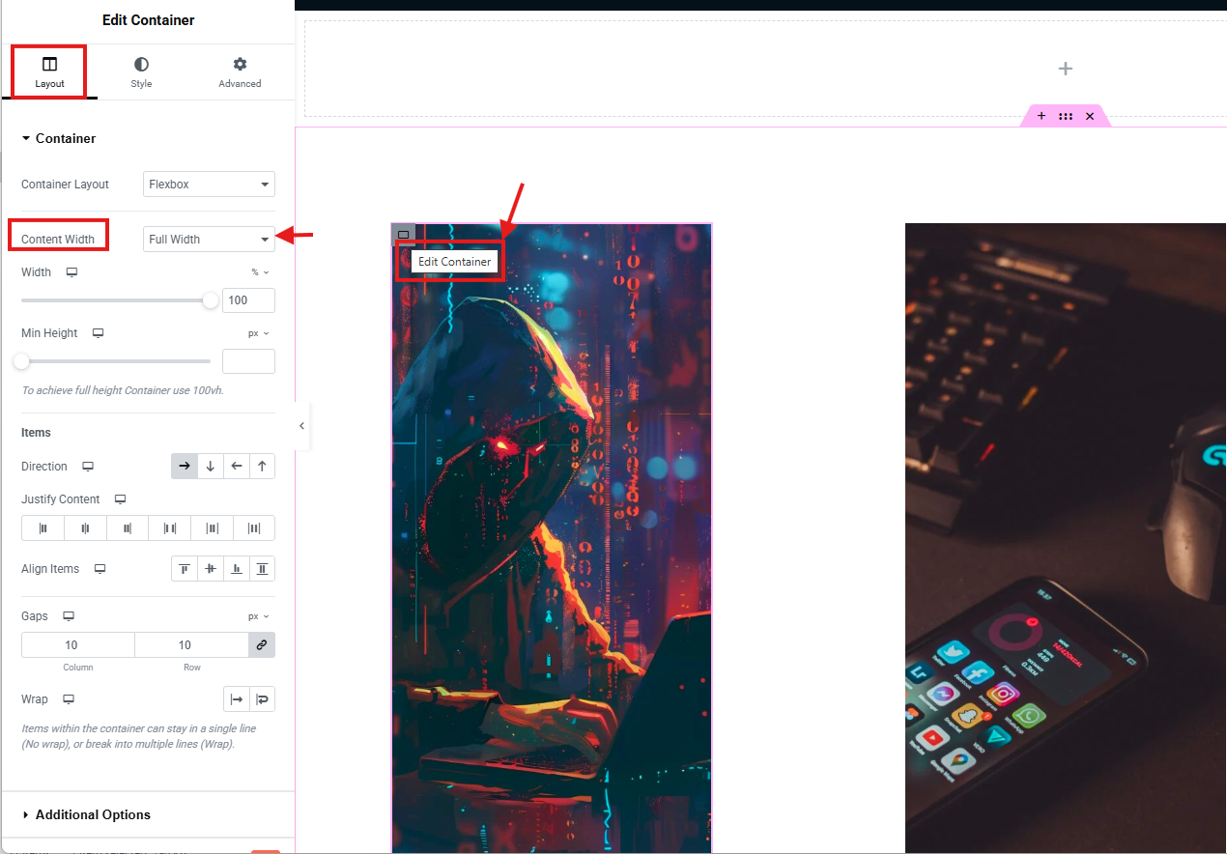This screenshot has height=854, width=1227.
Task: Select the Wrap option
Action: 263,699
